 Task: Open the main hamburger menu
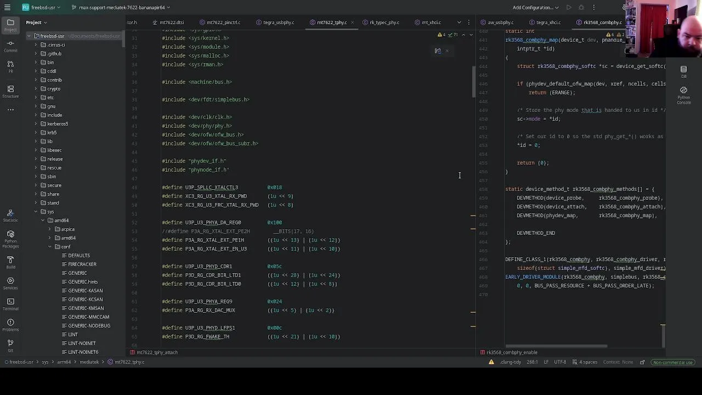click(7, 8)
